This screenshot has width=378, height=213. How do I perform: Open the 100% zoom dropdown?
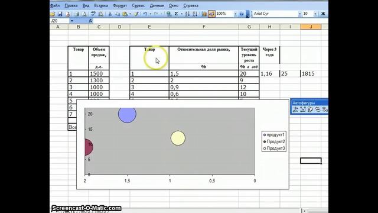tap(235, 14)
